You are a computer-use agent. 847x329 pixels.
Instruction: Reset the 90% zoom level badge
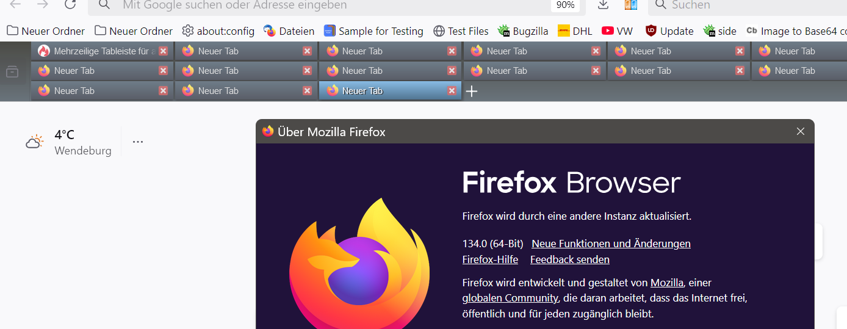pyautogui.click(x=565, y=5)
